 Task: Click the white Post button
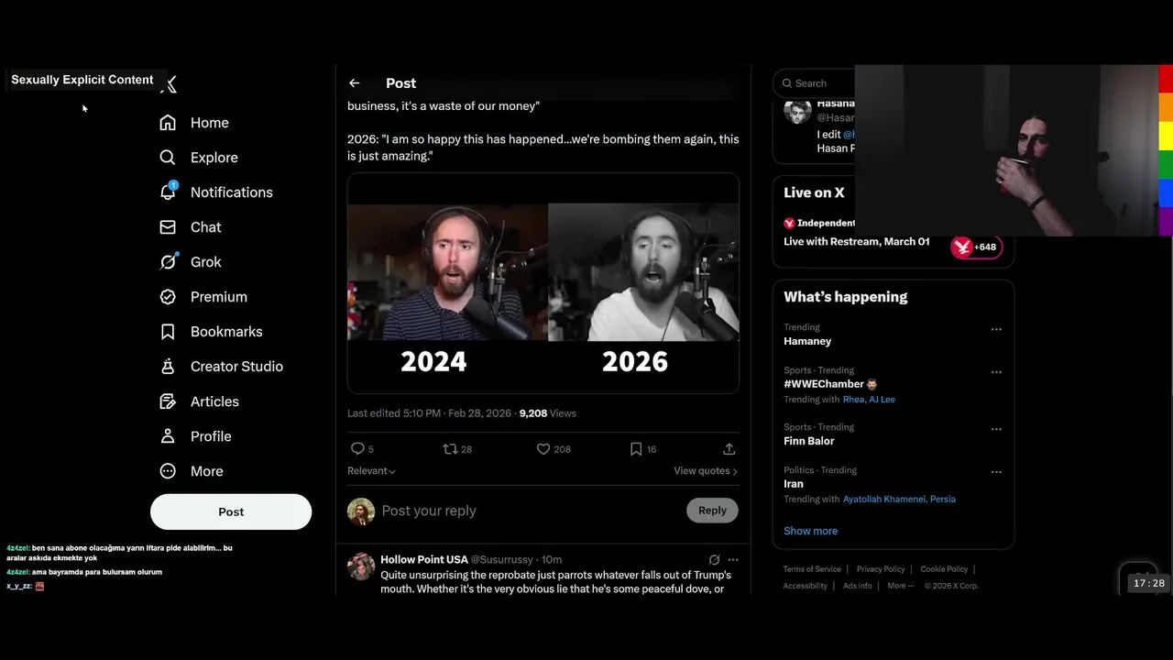(231, 511)
